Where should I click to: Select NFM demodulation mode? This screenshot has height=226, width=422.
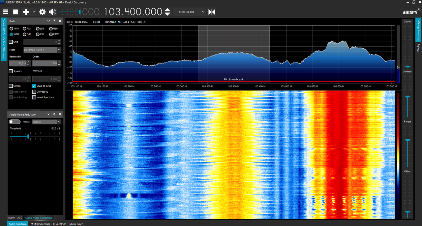click(x=14, y=29)
